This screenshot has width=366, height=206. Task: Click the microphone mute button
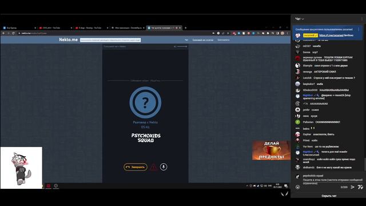click(164, 167)
